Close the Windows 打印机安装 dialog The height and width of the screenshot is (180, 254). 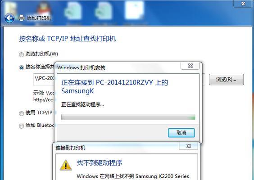click(190, 66)
